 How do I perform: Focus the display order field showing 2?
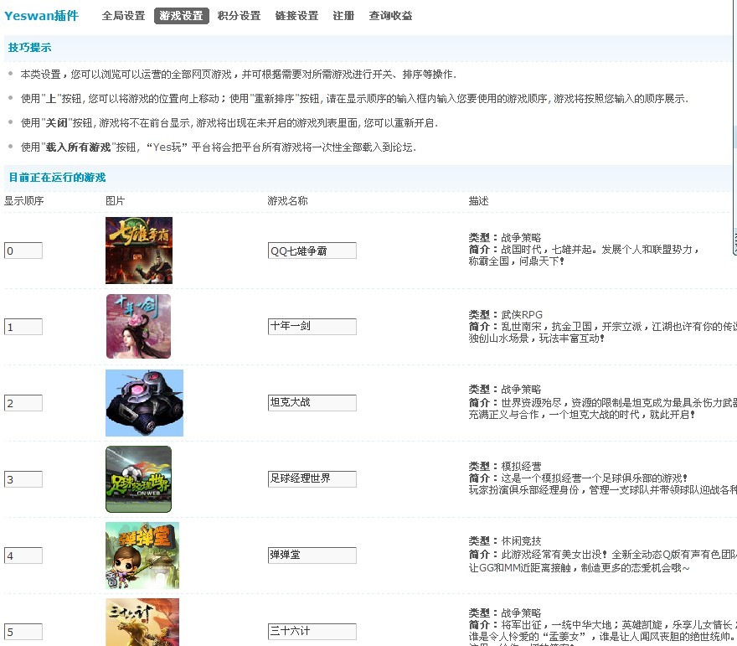(x=23, y=403)
